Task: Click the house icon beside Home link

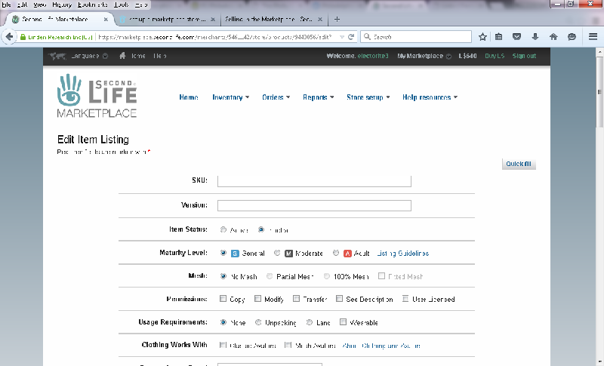Action: 122,56
